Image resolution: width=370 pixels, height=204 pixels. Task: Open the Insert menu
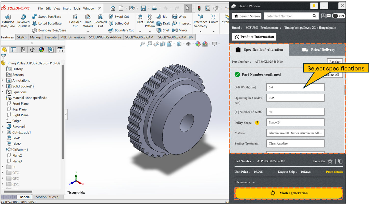point(67,8)
